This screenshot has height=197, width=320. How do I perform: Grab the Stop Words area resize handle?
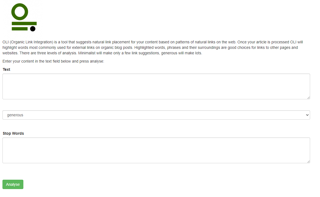pos(308,162)
